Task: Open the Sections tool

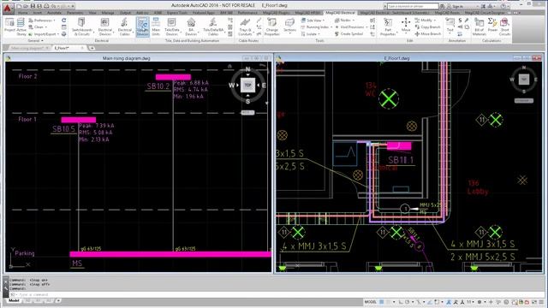Action: click(289, 26)
